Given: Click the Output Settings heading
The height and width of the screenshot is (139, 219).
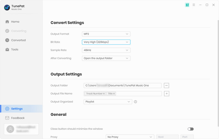Looking at the screenshot, I should click(x=66, y=74).
